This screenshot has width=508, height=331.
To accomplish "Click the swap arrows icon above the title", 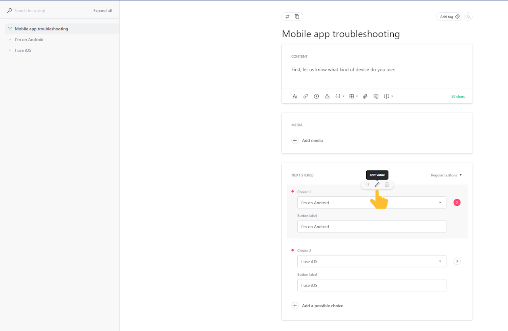I will click(288, 16).
